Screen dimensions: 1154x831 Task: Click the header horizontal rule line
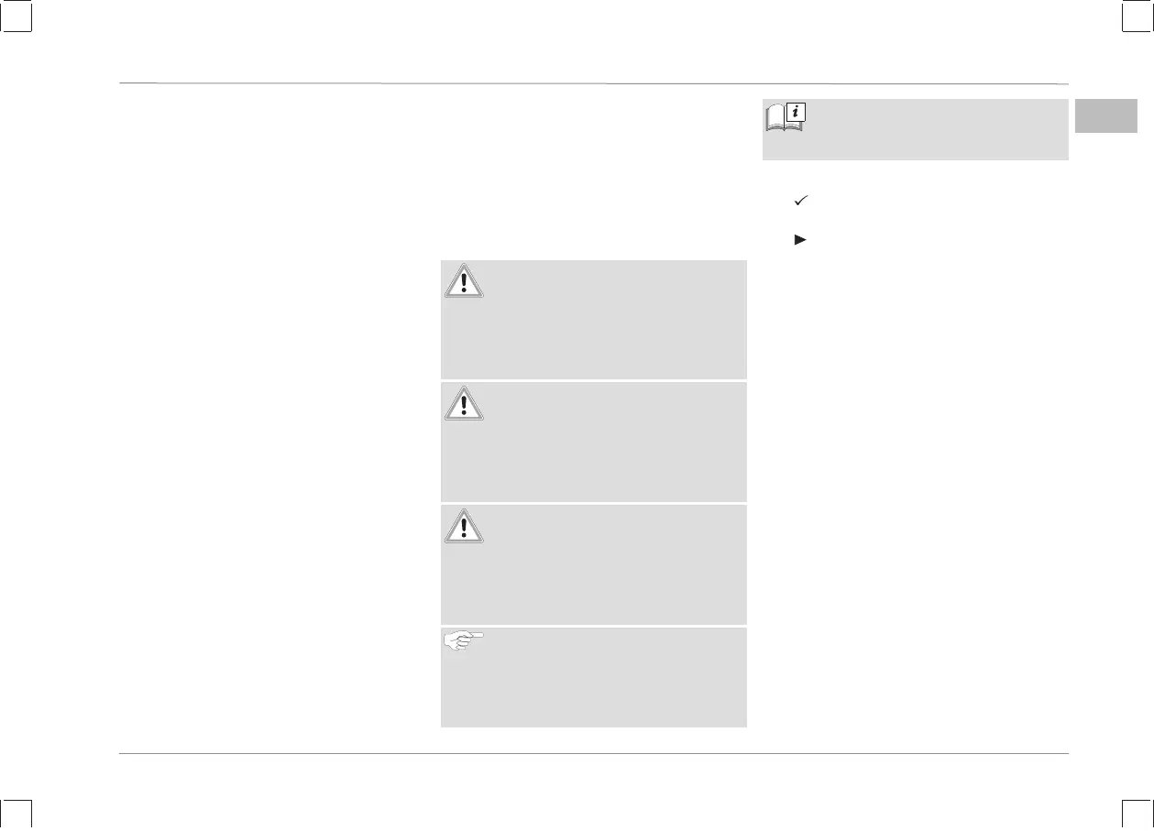(x=594, y=84)
